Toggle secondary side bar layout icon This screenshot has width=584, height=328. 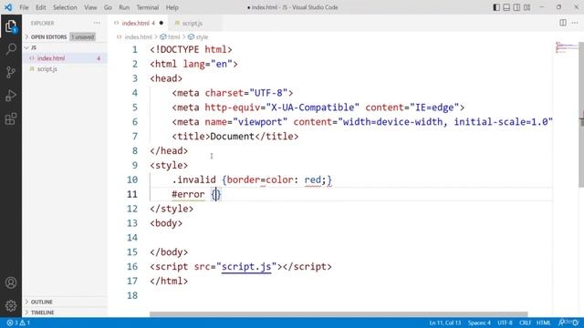(516, 7)
